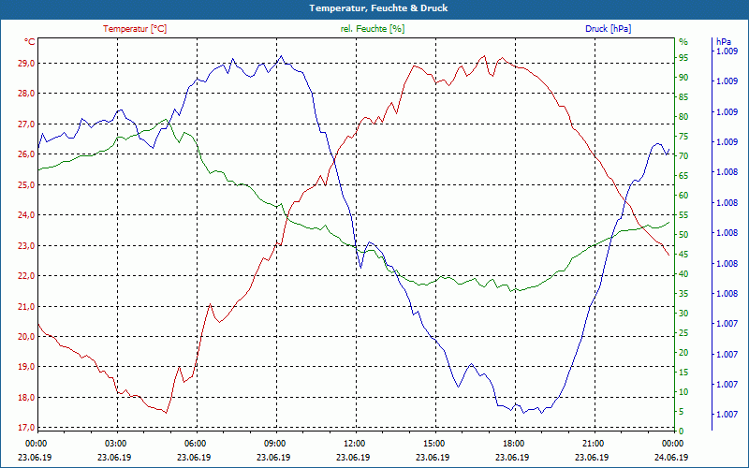Click temperature axis value '20,0'
749x468 pixels.
point(27,337)
